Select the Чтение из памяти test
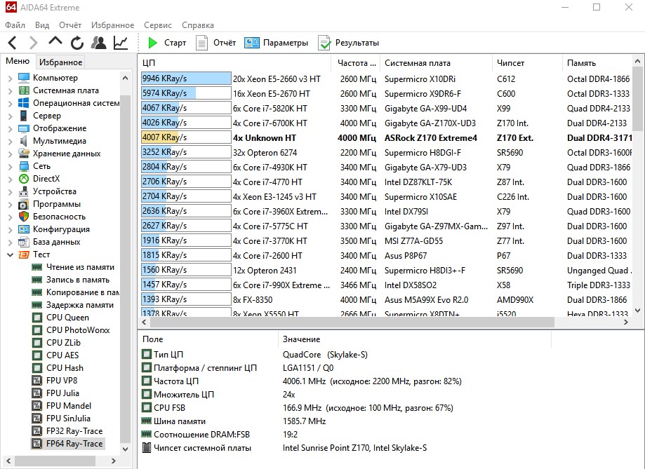645x469 pixels. click(x=80, y=267)
